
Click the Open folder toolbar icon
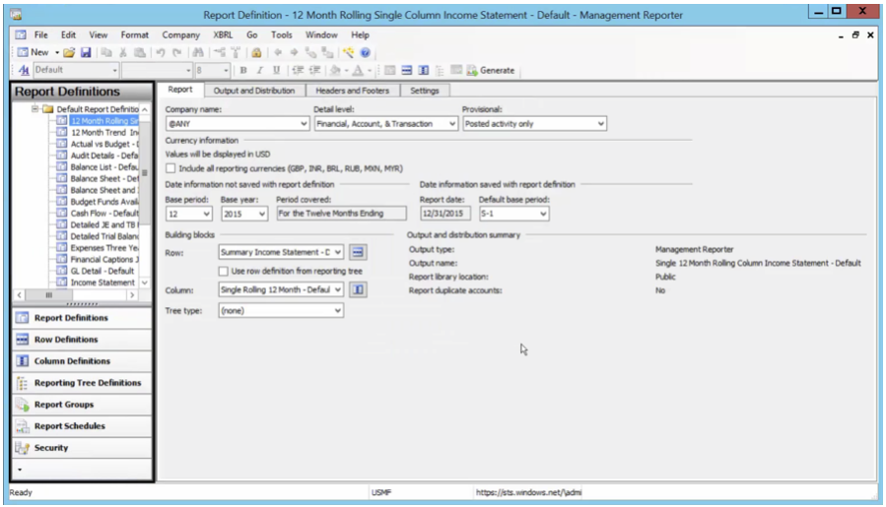click(x=69, y=52)
